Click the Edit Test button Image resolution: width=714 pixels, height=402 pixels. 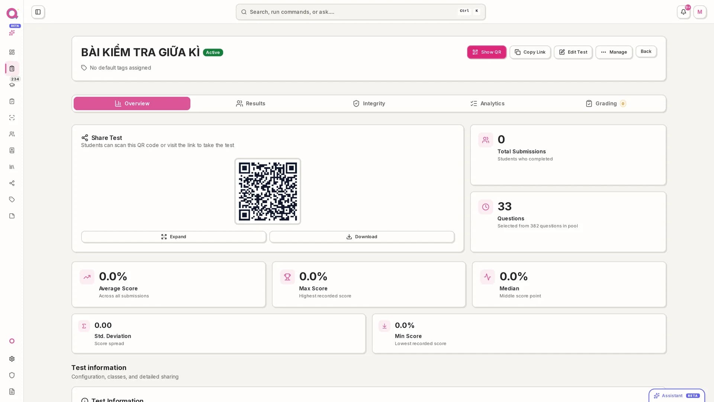[x=573, y=52]
